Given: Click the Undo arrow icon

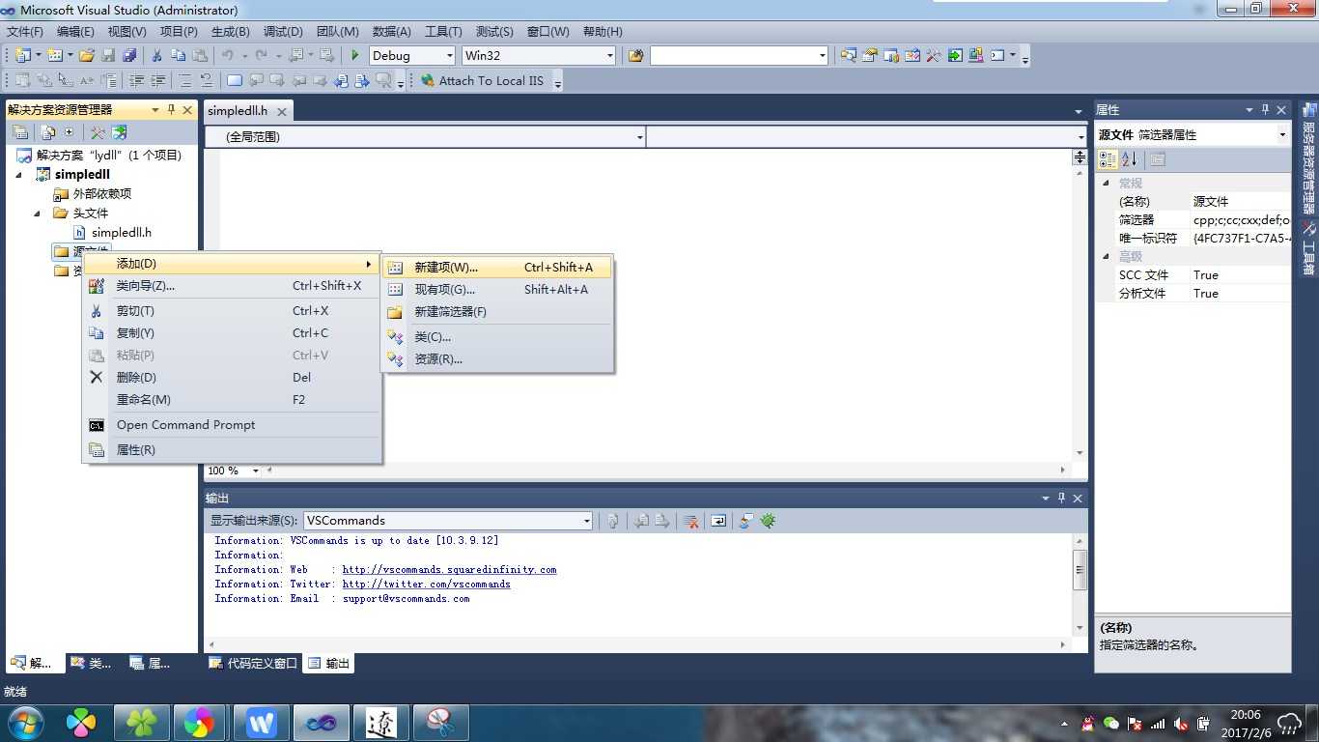Looking at the screenshot, I should (x=228, y=55).
